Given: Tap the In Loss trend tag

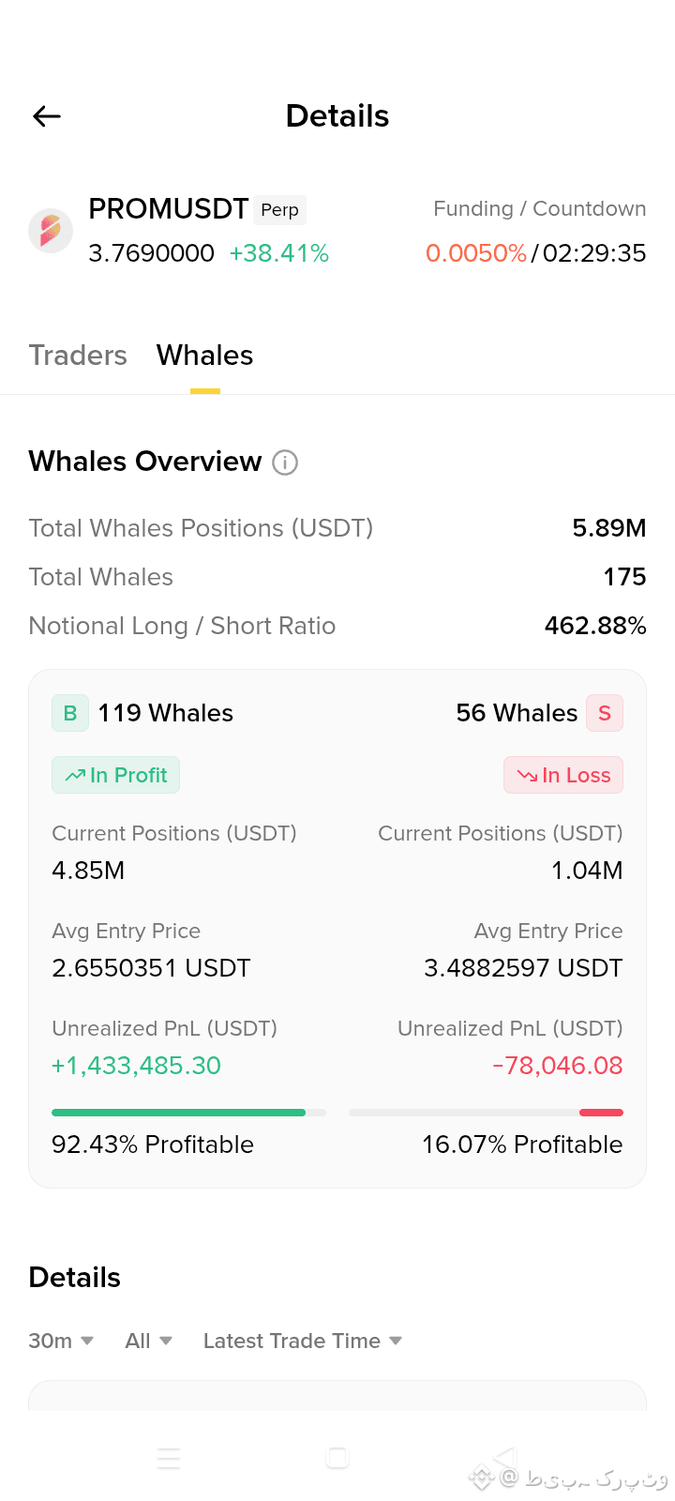Looking at the screenshot, I should (563, 775).
